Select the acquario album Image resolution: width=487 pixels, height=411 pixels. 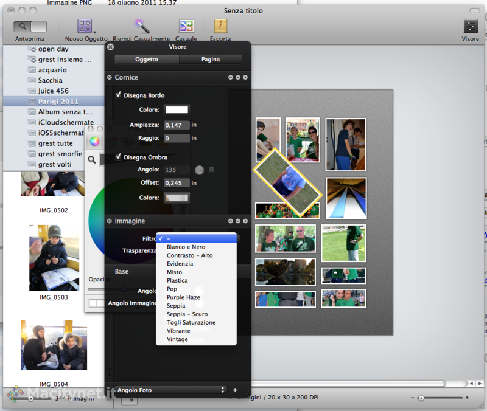pyautogui.click(x=54, y=70)
